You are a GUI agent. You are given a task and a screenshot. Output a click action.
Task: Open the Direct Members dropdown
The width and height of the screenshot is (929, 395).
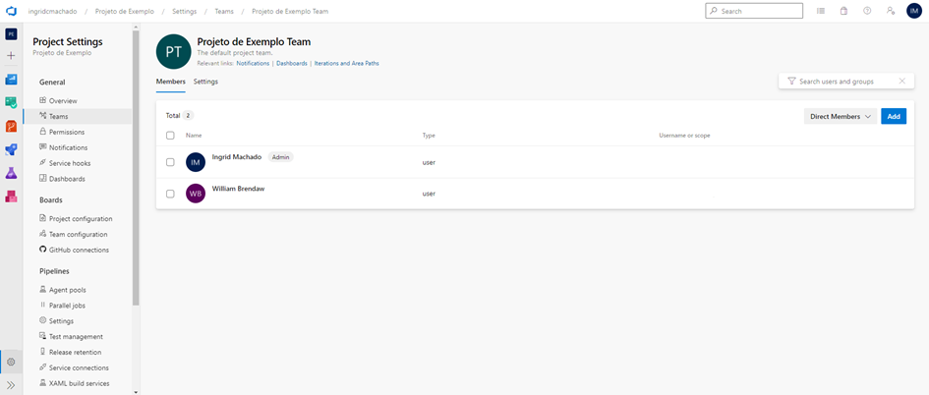pyautogui.click(x=840, y=116)
